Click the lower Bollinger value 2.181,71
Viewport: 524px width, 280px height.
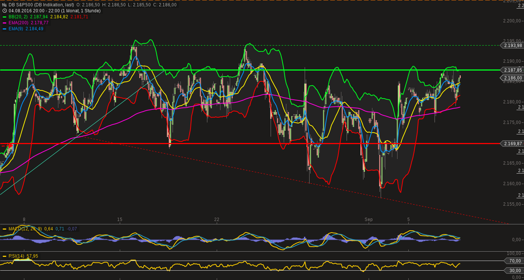[x=79, y=17]
